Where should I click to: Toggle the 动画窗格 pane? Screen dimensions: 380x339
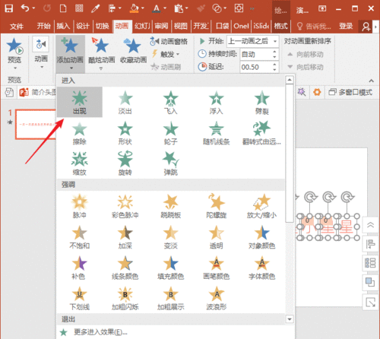pyautogui.click(x=169, y=41)
